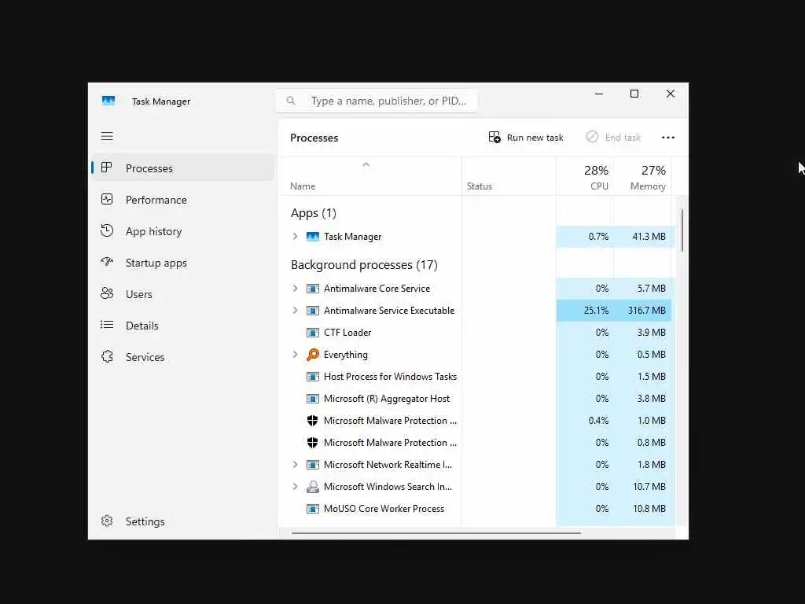This screenshot has width=805, height=604.
Task: Select Microsoft (R) Aggregator Host row
Action: tap(476, 399)
